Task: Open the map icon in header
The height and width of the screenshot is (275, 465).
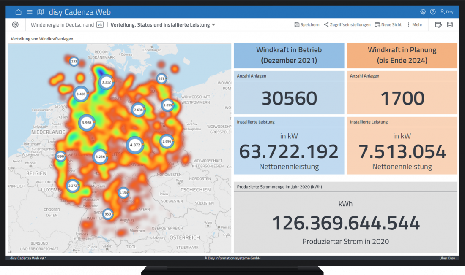Action: (41, 12)
